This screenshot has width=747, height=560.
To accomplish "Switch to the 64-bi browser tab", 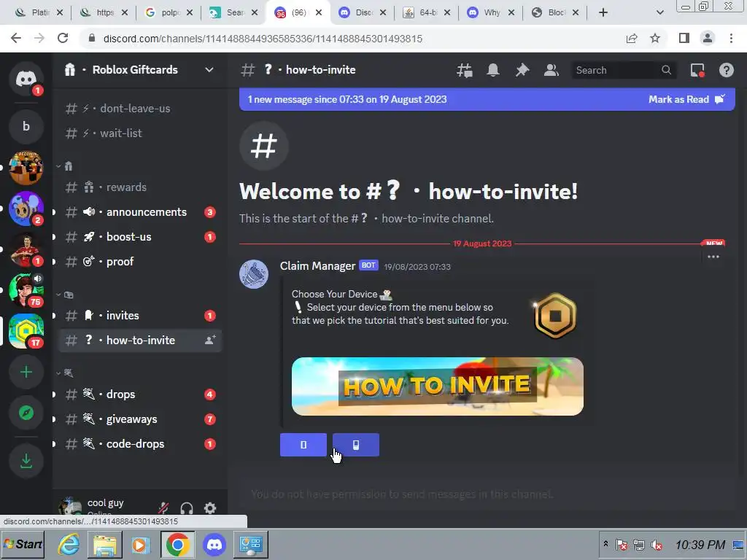I will [425, 13].
